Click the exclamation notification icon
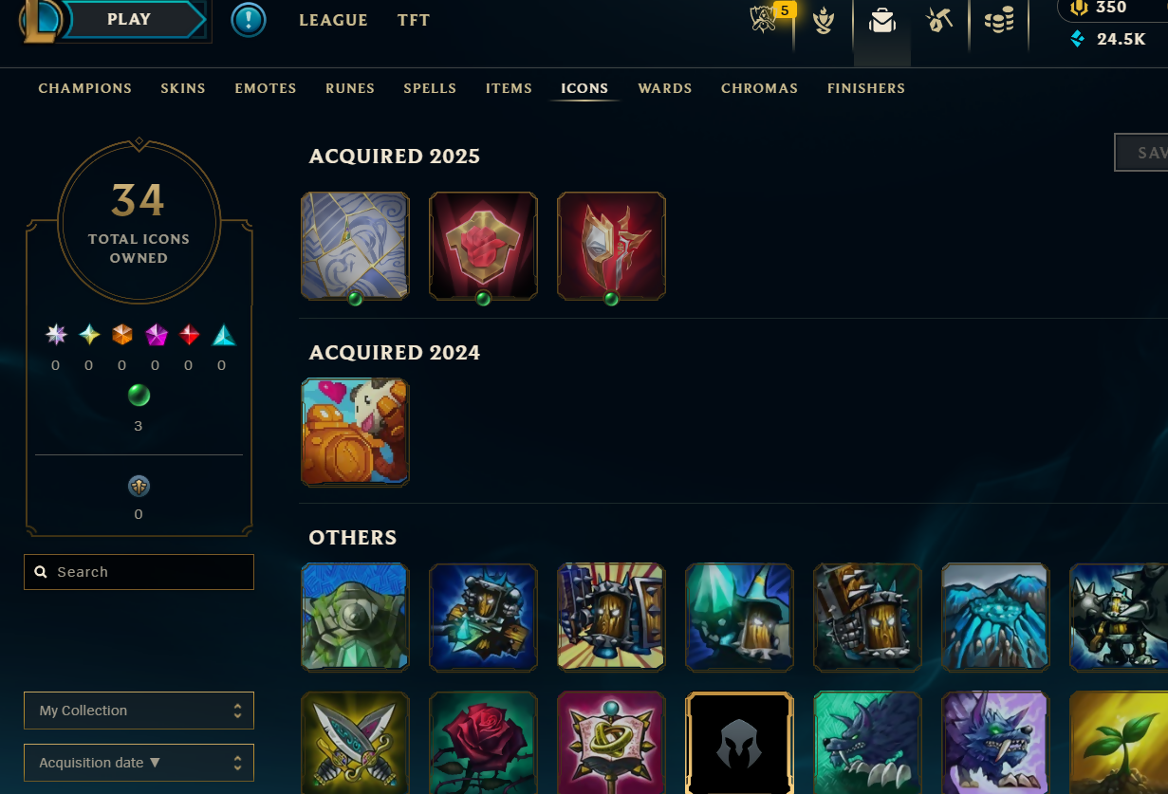Viewport: 1168px width, 794px height. click(x=249, y=20)
